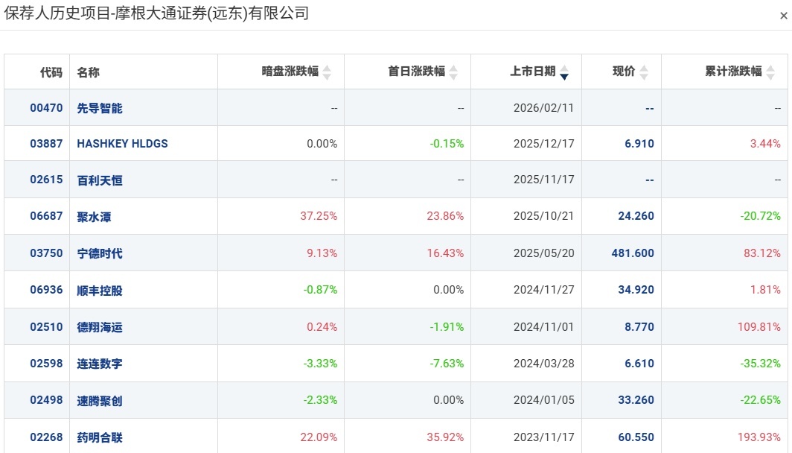792x453 pixels.
Task: Select current price 481.600
Action: coord(633,253)
